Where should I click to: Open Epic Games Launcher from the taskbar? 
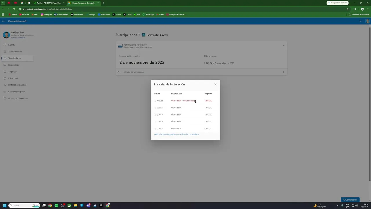101,206
